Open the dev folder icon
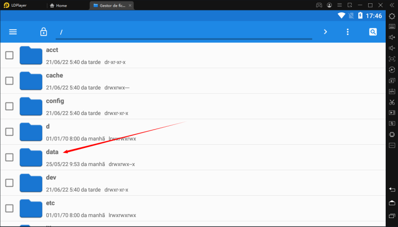398x227 pixels. [31, 183]
